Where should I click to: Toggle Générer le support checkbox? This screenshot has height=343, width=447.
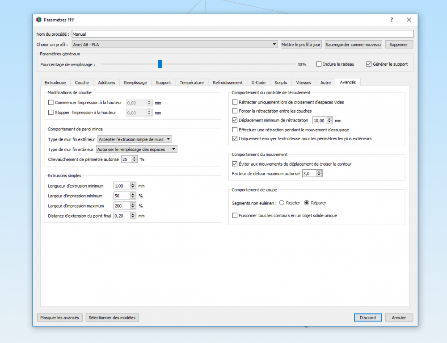(x=369, y=64)
